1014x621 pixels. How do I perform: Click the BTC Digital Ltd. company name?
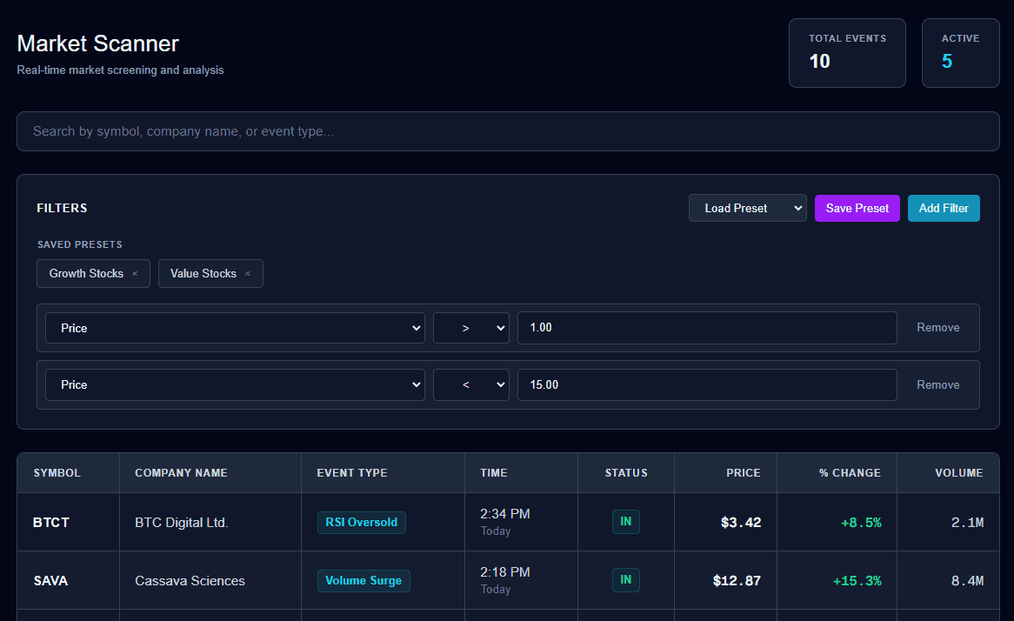[181, 523]
